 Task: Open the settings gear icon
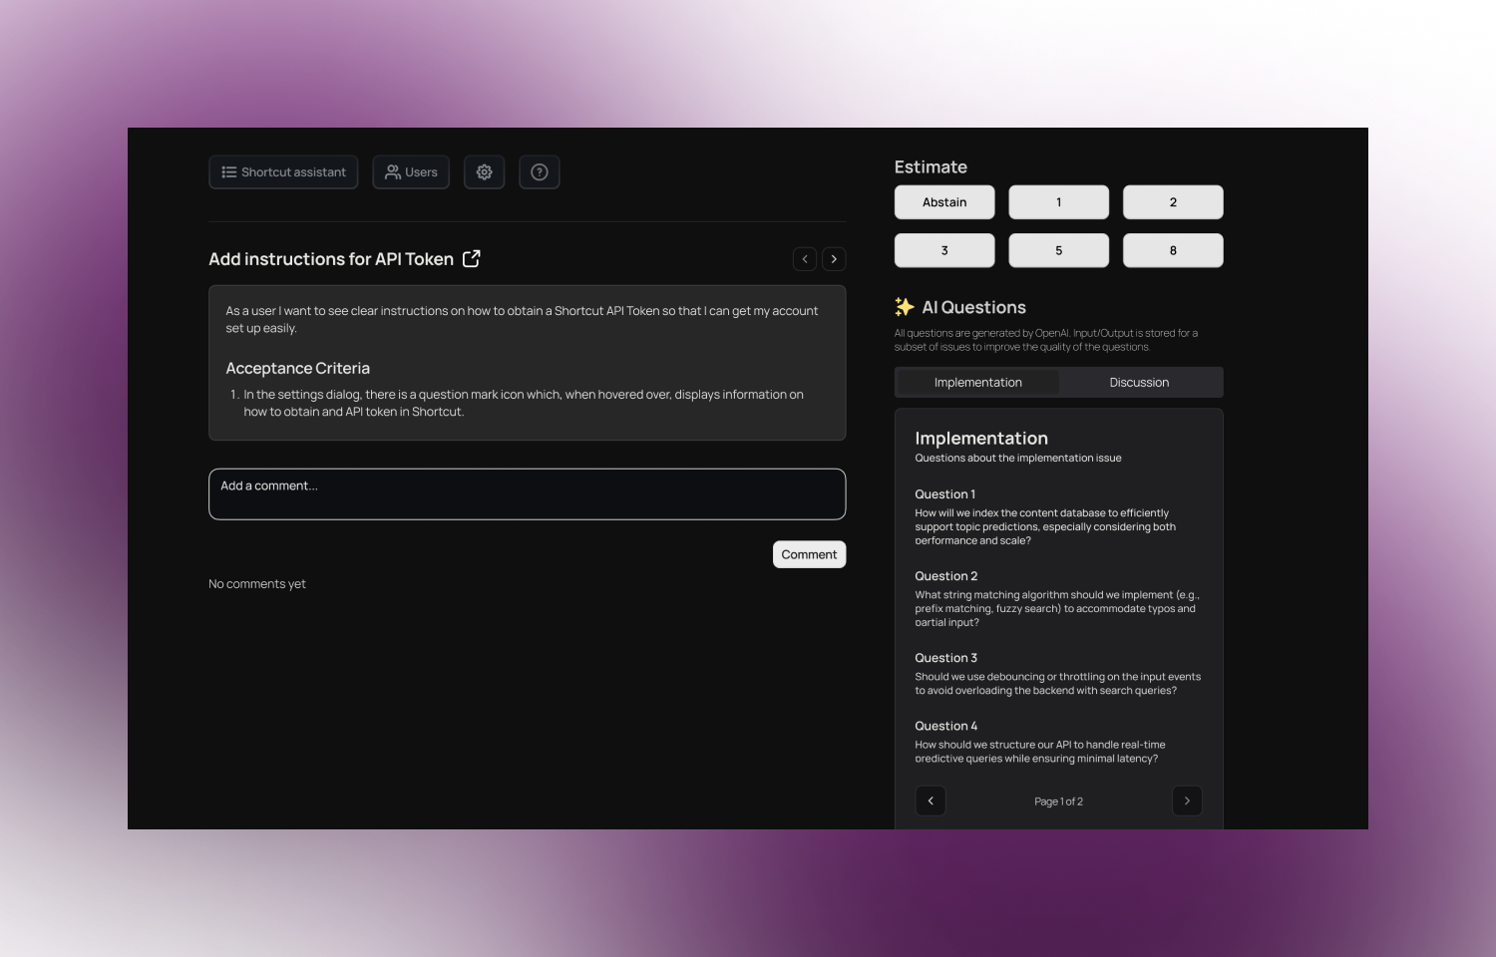pyautogui.click(x=484, y=171)
